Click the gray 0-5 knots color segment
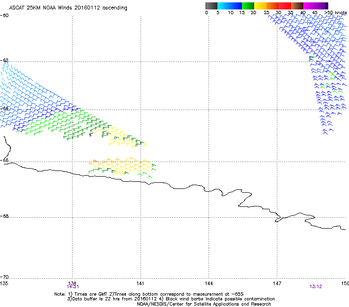Viewport: 349px width, 307px height. [211, 6]
